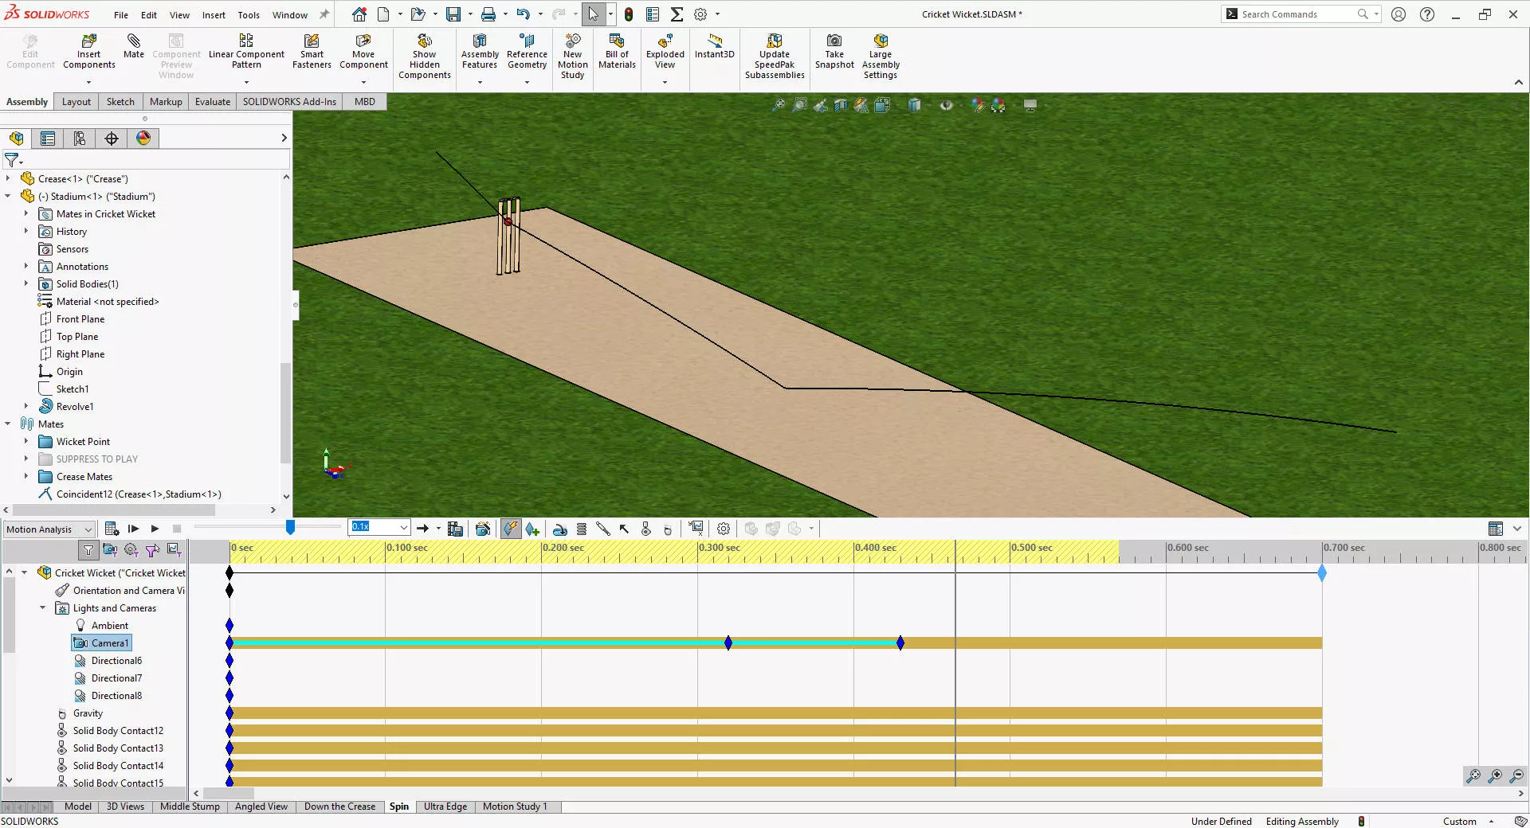Select the Smart Fasteners tool
The image size is (1530, 828).
311,50
